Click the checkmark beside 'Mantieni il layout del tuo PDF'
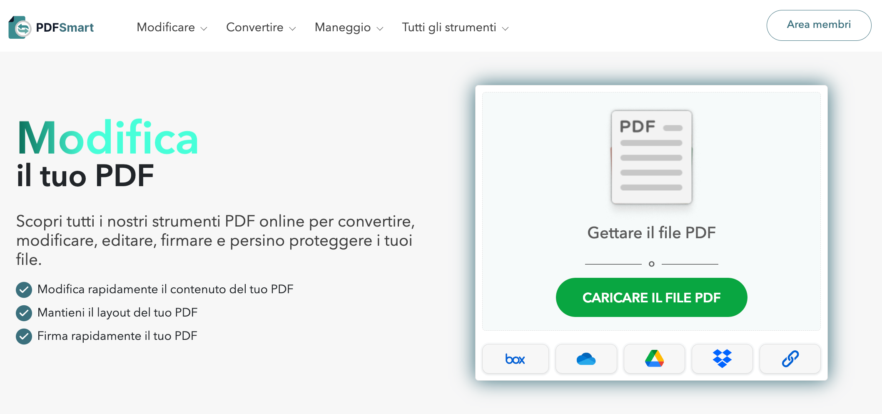 (x=24, y=312)
